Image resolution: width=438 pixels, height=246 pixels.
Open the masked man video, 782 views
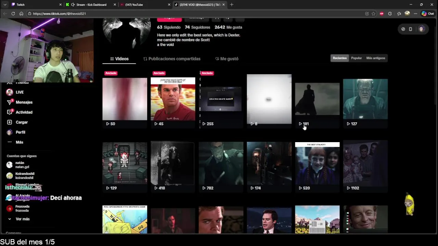coord(221,163)
